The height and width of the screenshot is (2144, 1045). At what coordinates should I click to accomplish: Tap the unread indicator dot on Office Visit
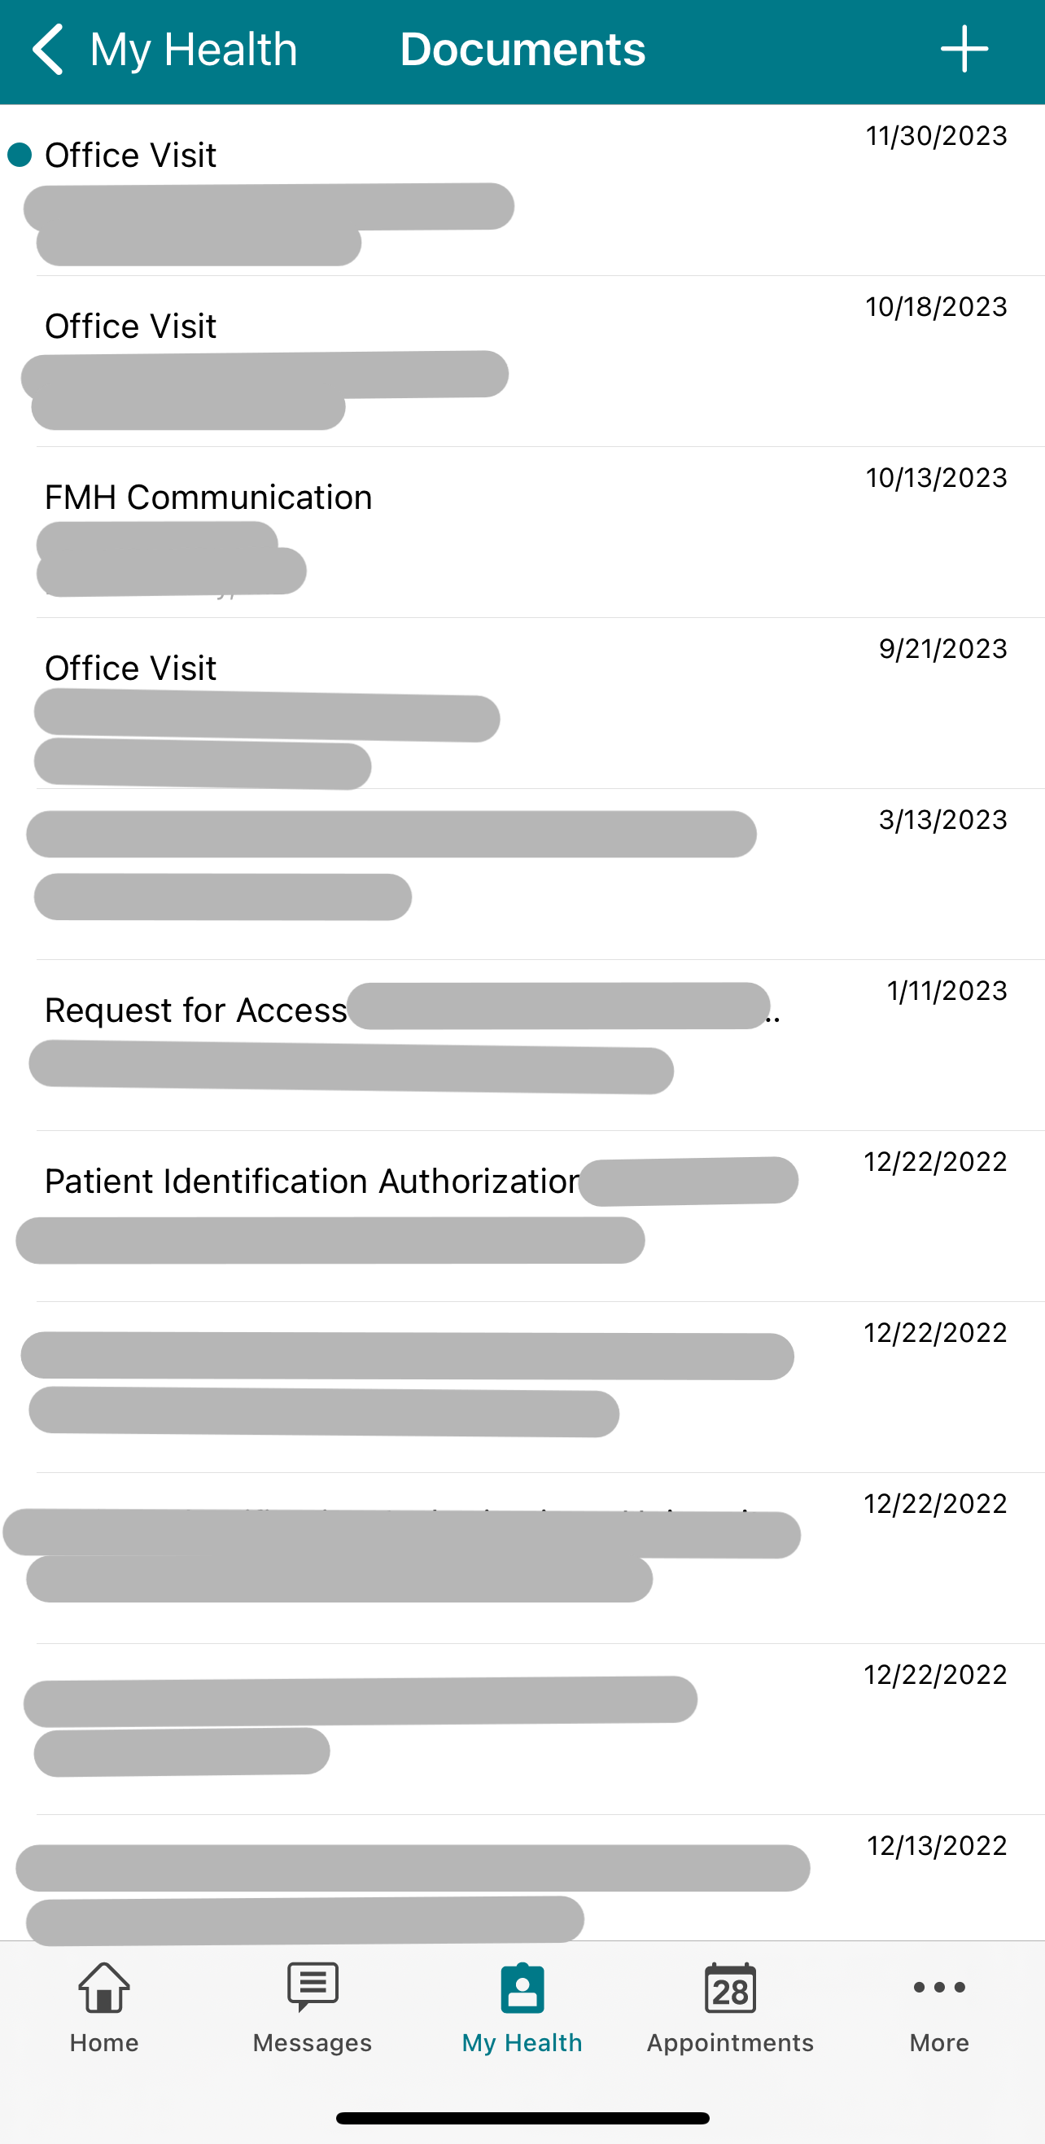18,155
